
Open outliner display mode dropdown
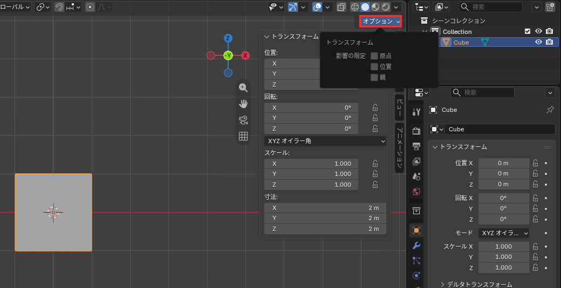(x=441, y=7)
